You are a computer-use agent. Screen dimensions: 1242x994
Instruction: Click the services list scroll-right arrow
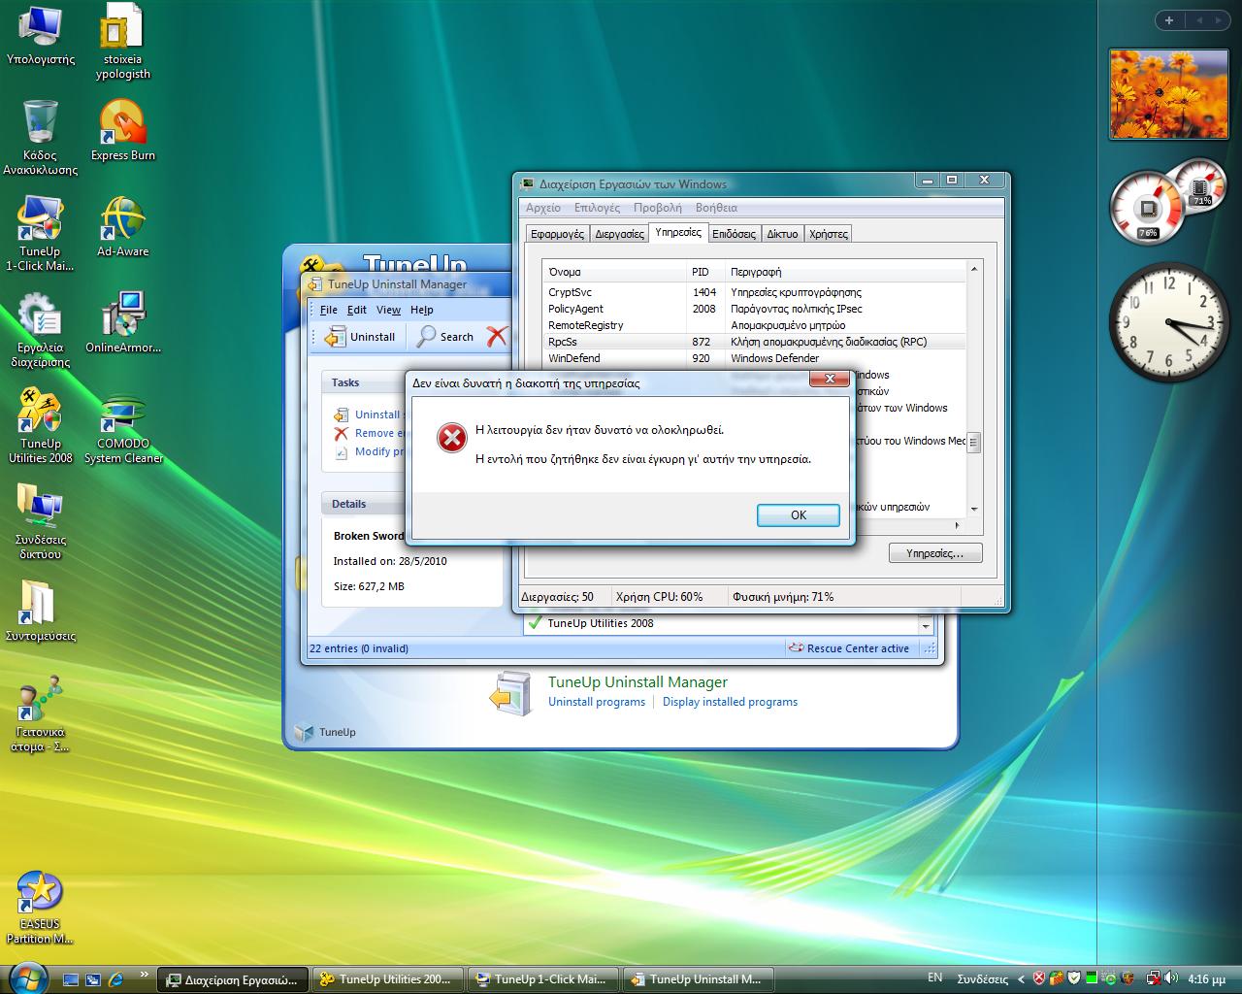point(958,525)
